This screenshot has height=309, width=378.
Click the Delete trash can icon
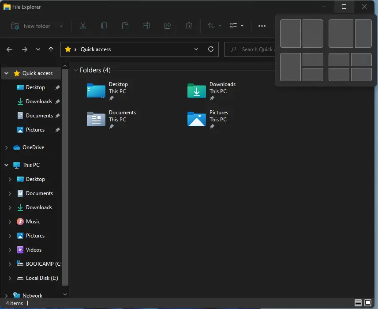pyautogui.click(x=189, y=26)
